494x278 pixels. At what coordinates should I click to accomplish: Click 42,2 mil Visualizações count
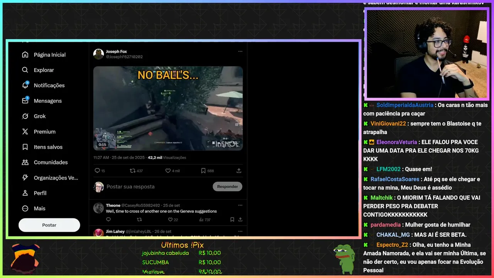(x=167, y=158)
